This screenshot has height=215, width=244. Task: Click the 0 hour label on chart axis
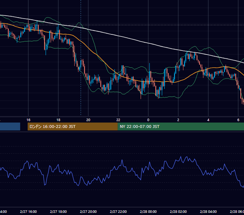click(148, 120)
